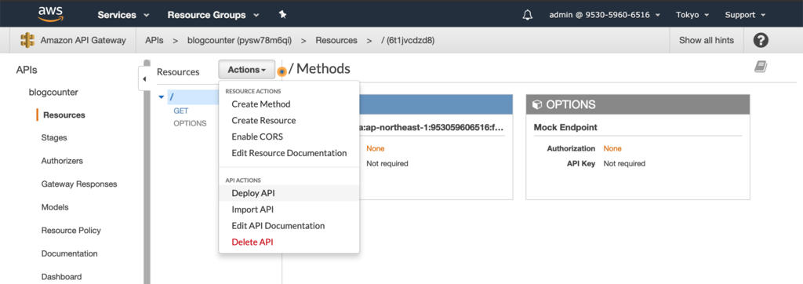Open the documentation book icon
The width and height of the screenshot is (803, 284).
click(761, 67)
